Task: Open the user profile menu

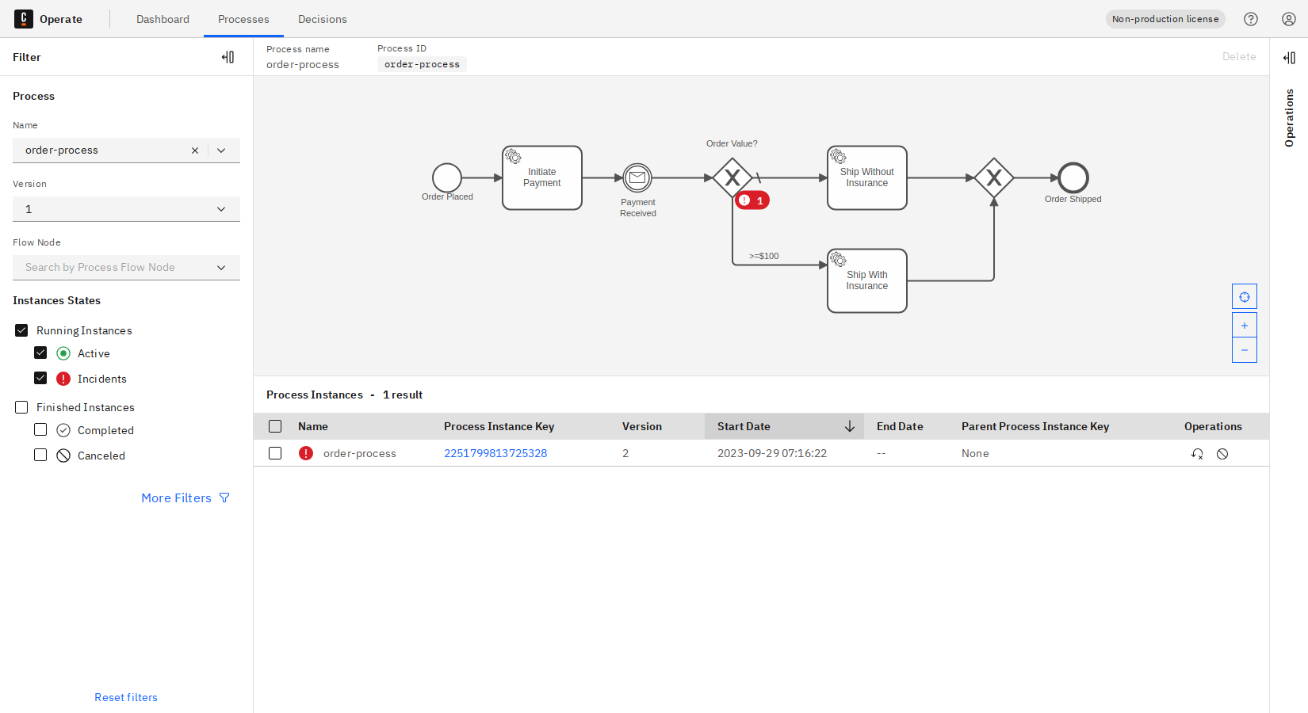Action: coord(1288,18)
